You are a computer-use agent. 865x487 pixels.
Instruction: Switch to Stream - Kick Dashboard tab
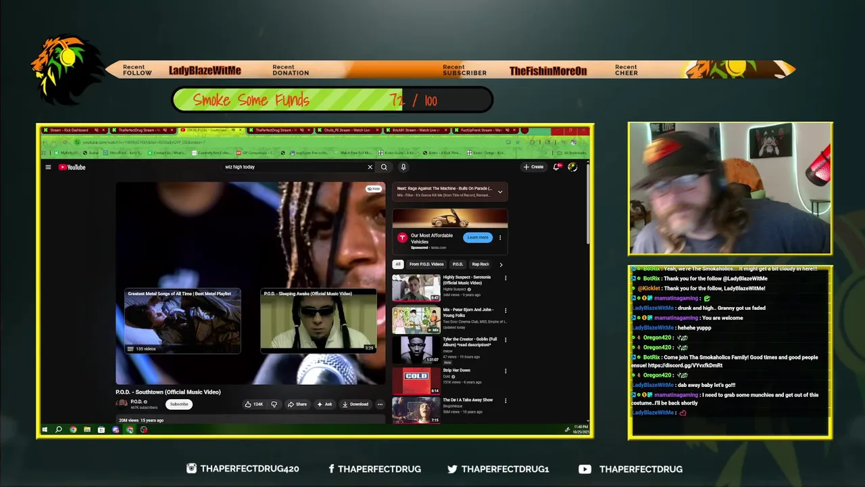pos(74,130)
